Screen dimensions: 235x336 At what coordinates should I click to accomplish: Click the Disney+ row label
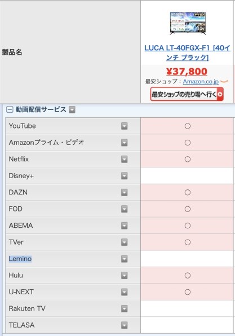[x=21, y=176]
